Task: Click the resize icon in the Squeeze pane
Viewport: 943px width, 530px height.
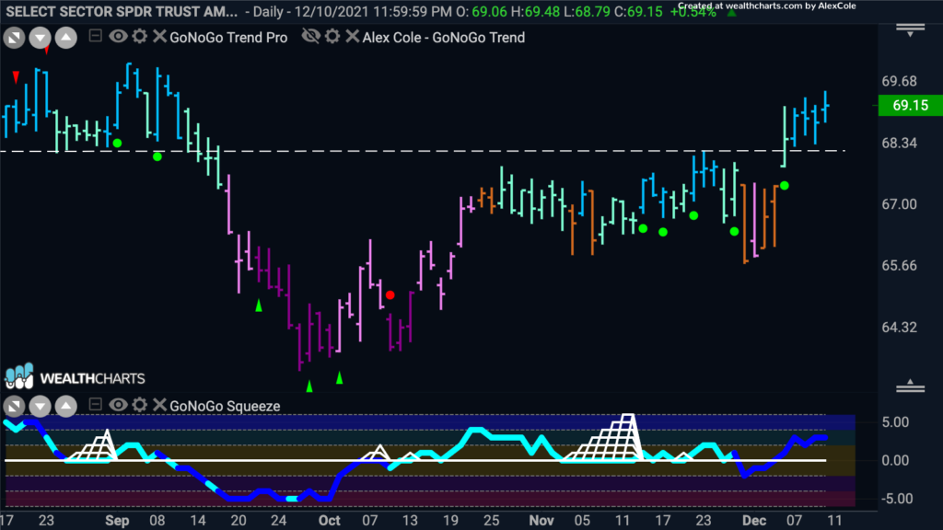Action: pos(15,406)
